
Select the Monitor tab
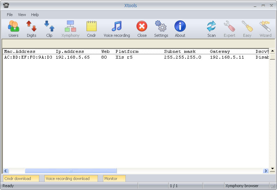(x=114, y=179)
